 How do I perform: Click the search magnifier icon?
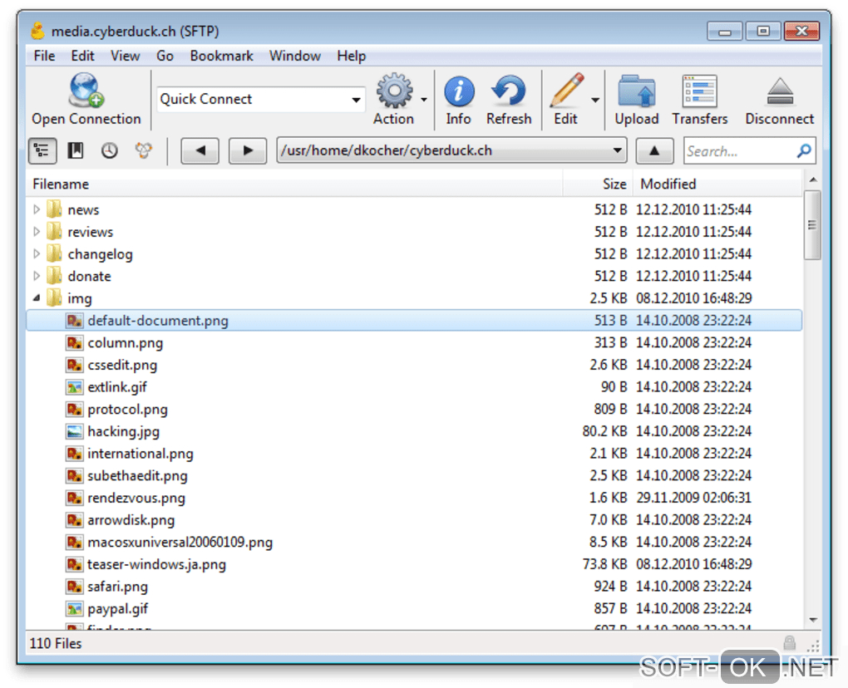[x=804, y=150]
